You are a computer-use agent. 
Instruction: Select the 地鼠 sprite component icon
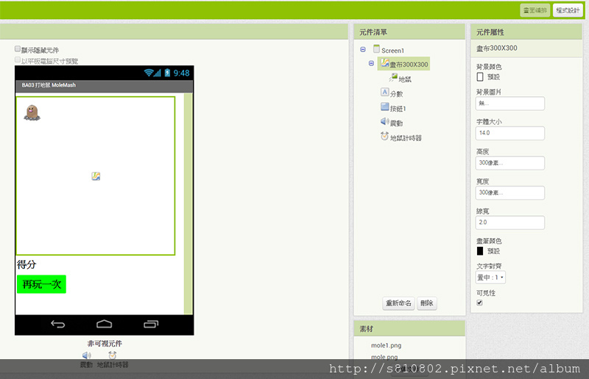point(393,78)
